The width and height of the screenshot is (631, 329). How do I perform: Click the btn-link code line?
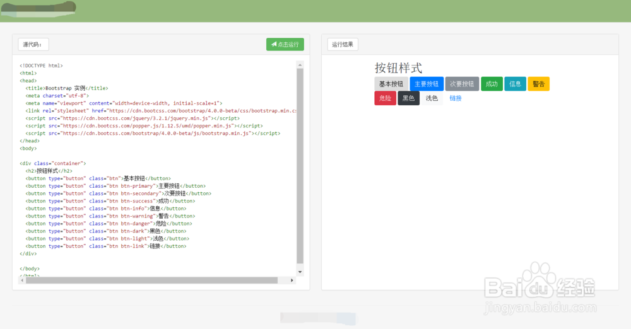point(106,246)
